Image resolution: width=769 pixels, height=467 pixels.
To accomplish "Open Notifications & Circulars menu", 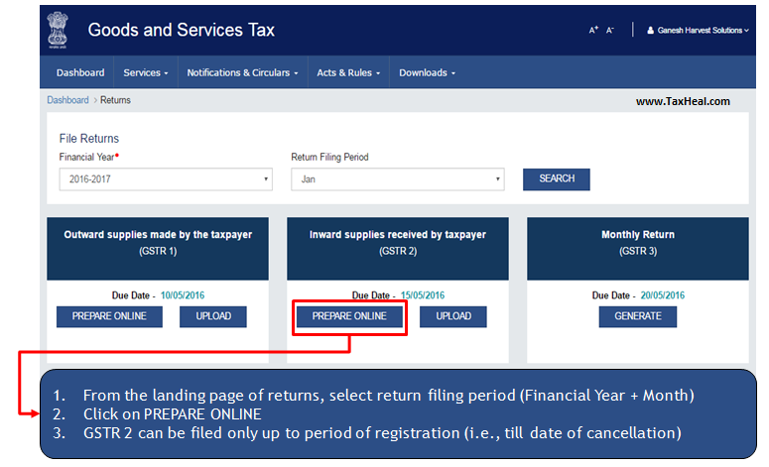I will click(x=243, y=72).
